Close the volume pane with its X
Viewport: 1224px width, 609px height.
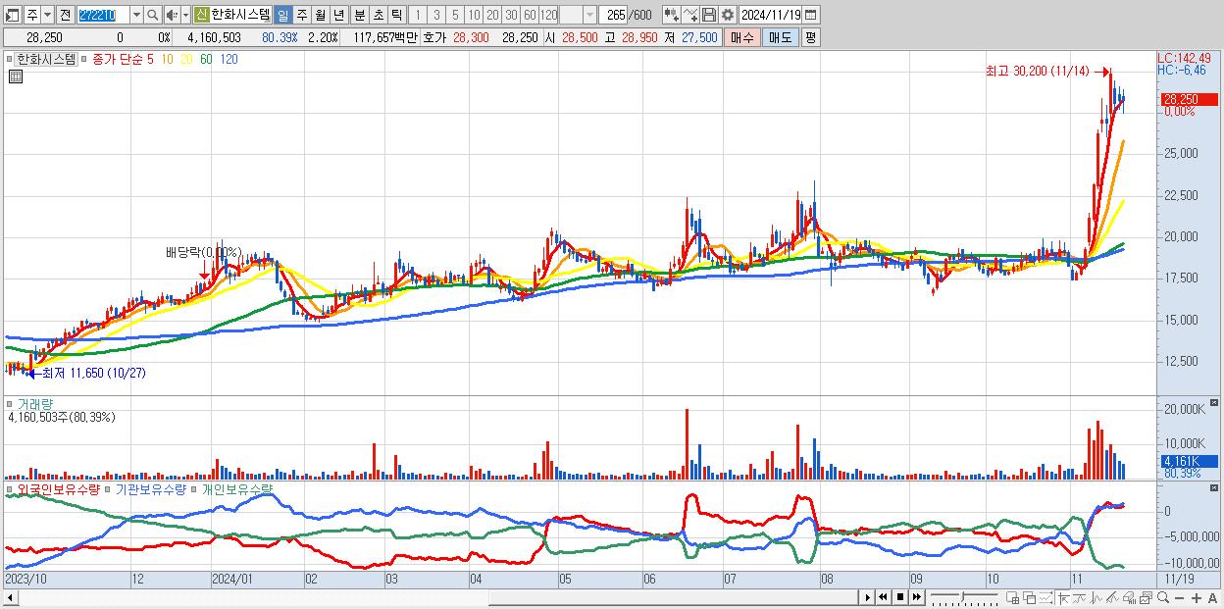click(x=1215, y=403)
